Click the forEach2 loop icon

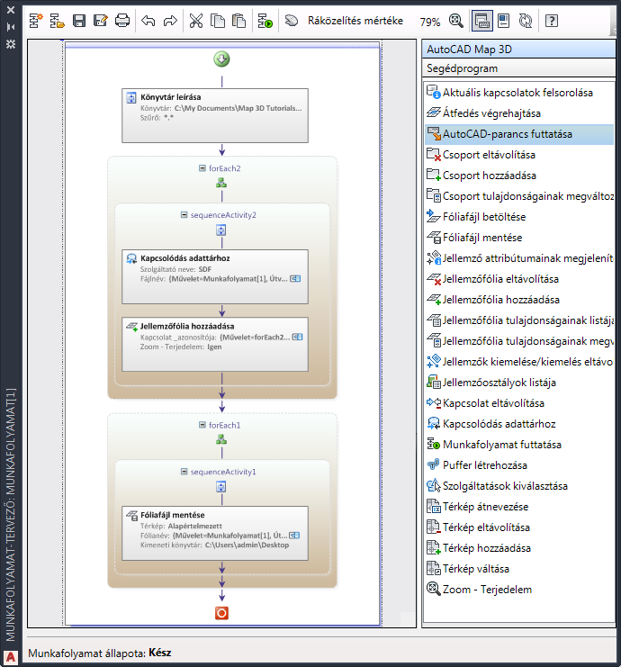pyautogui.click(x=221, y=183)
